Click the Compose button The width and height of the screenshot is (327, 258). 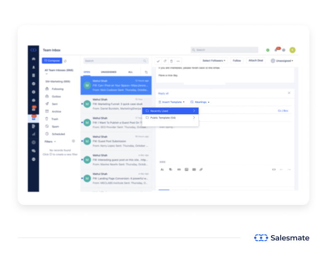tap(52, 61)
